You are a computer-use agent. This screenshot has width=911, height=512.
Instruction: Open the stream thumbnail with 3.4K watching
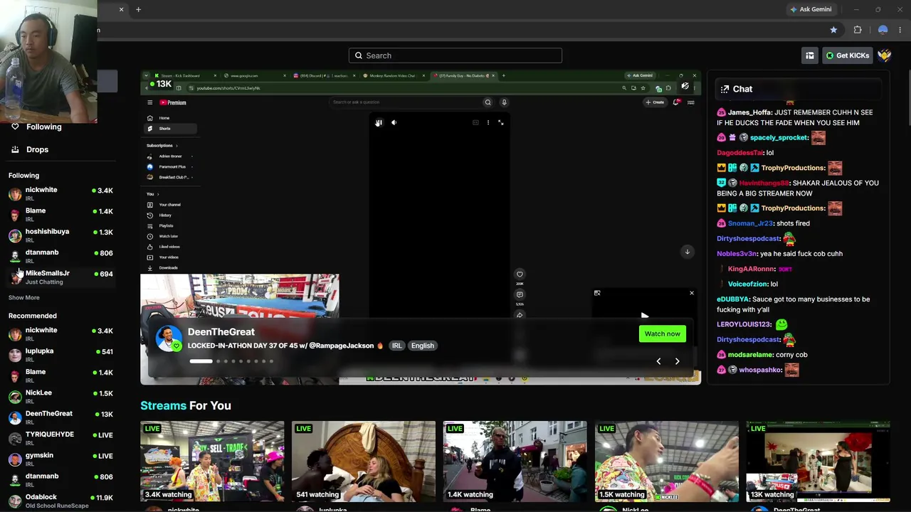pyautogui.click(x=212, y=462)
